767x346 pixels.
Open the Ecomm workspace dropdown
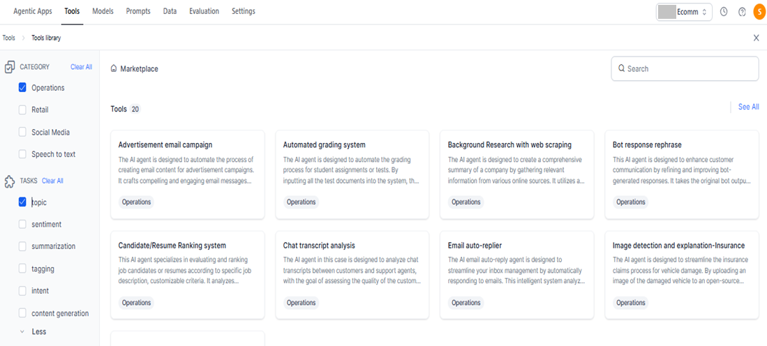(x=684, y=13)
